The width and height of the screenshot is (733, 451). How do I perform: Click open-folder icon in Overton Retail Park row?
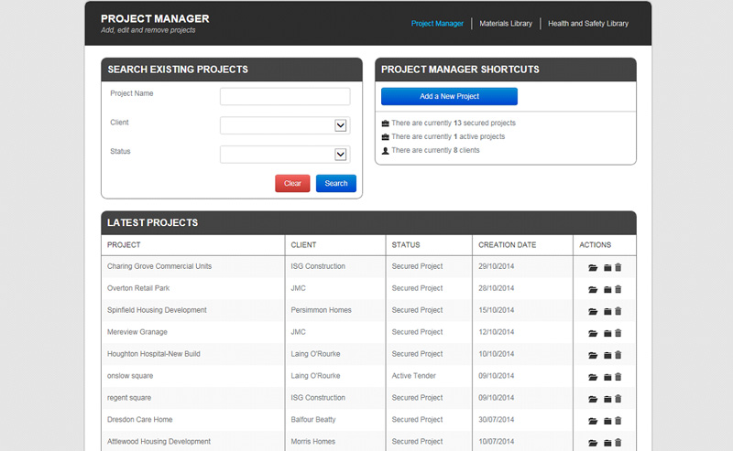tap(593, 289)
